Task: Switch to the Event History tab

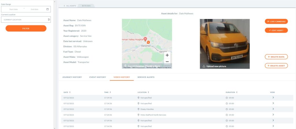Action: point(98,77)
